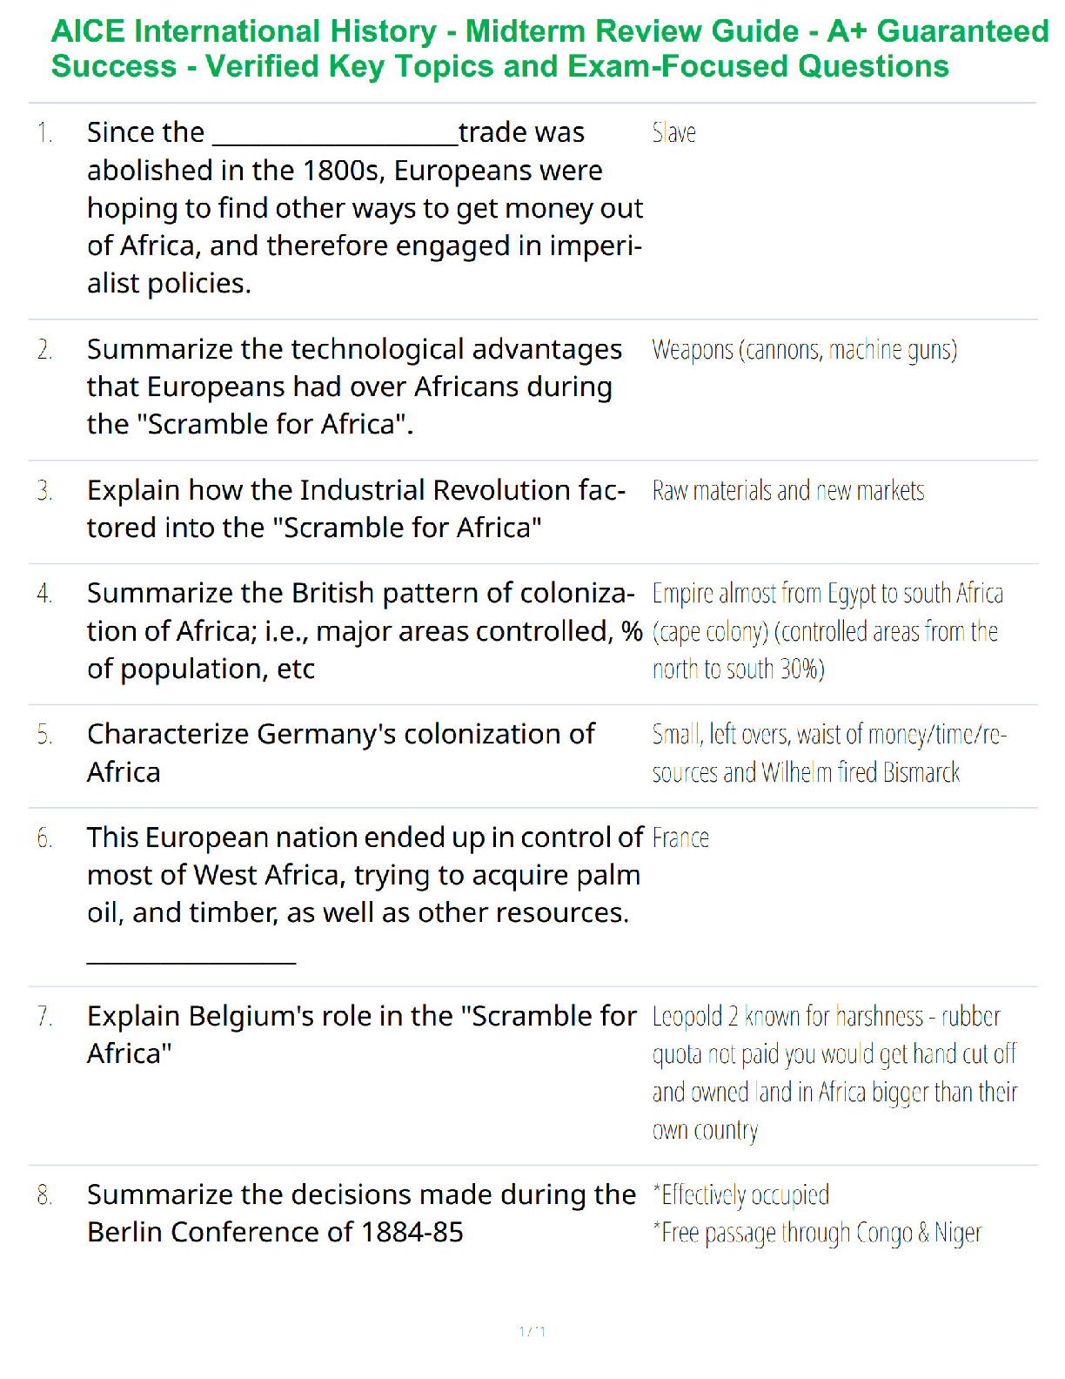Select the British colonization pattern question
The width and height of the screenshot is (1065, 1379).
point(364,631)
